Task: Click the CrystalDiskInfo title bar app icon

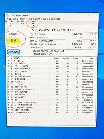Action: point(7,15)
